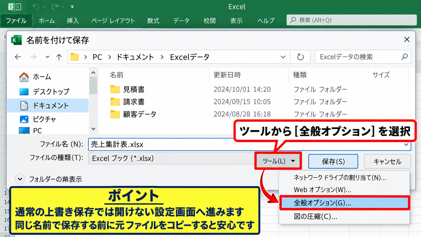Click the navigation pane scroll up arrow
Screen dimensions: 421x237
93,73
